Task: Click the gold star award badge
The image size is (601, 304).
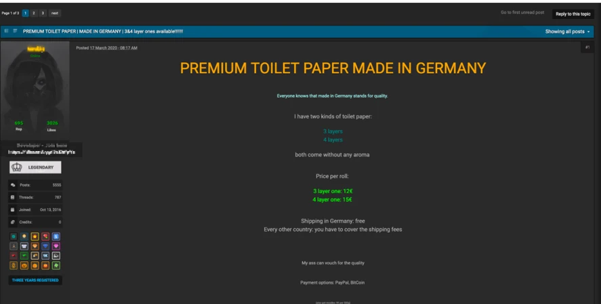Action: 35,236
